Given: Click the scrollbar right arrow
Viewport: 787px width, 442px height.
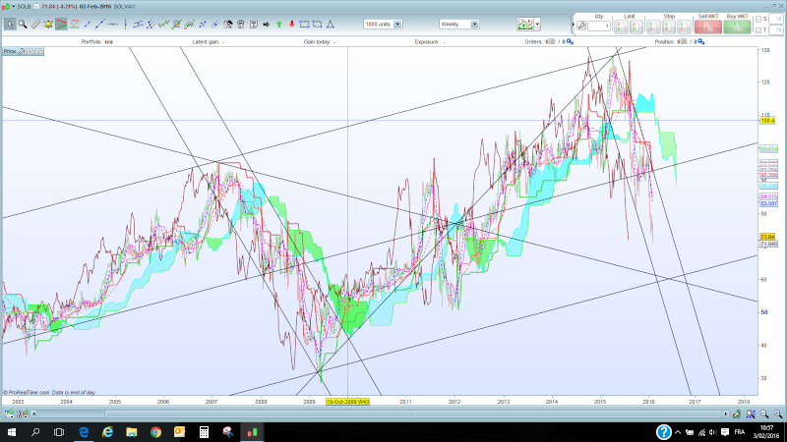Looking at the screenshot, I should tap(726, 414).
